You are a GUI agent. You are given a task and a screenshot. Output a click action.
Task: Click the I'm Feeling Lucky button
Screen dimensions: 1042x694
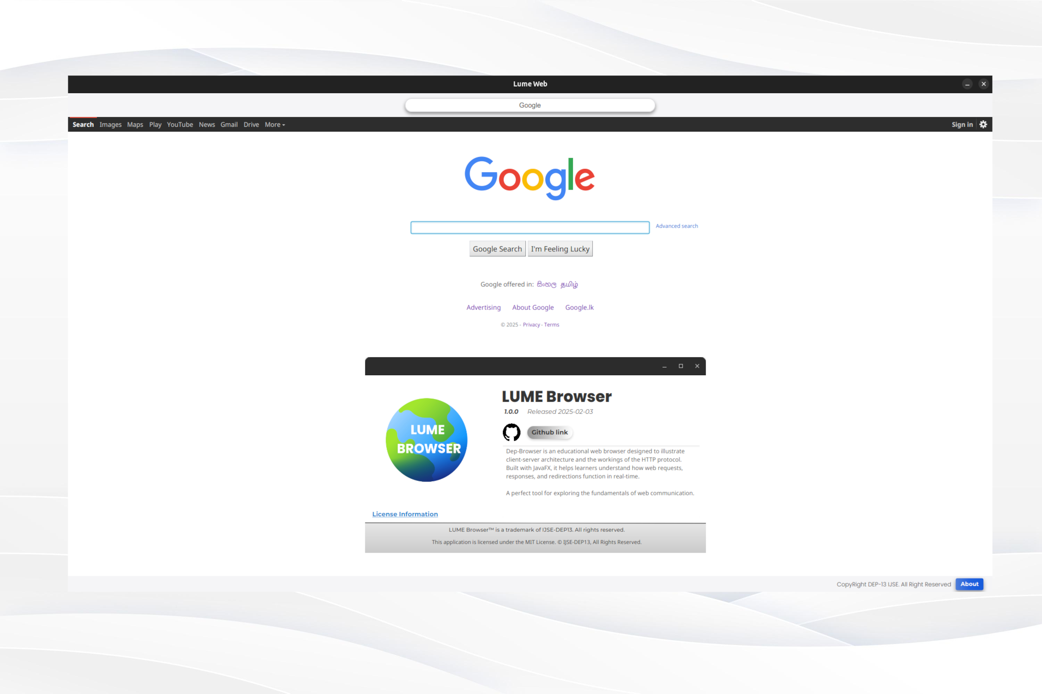[x=561, y=249]
